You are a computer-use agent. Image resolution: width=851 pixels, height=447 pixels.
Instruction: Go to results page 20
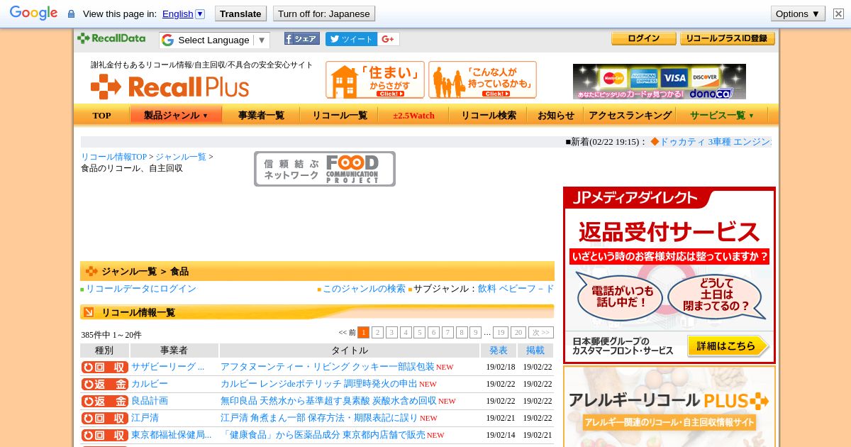tap(518, 332)
